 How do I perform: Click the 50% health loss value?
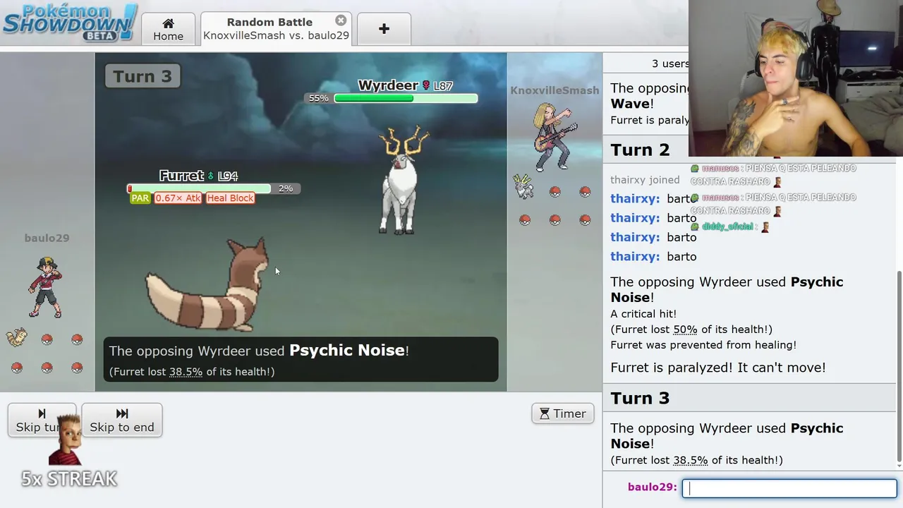click(x=685, y=329)
